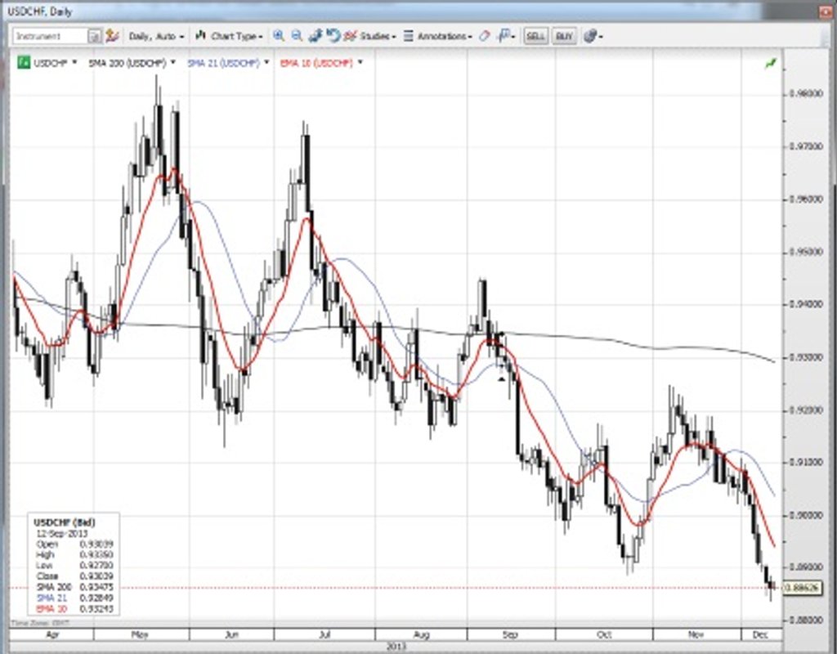
Task: Click the undo arrow toolbar icon
Action: pos(333,36)
